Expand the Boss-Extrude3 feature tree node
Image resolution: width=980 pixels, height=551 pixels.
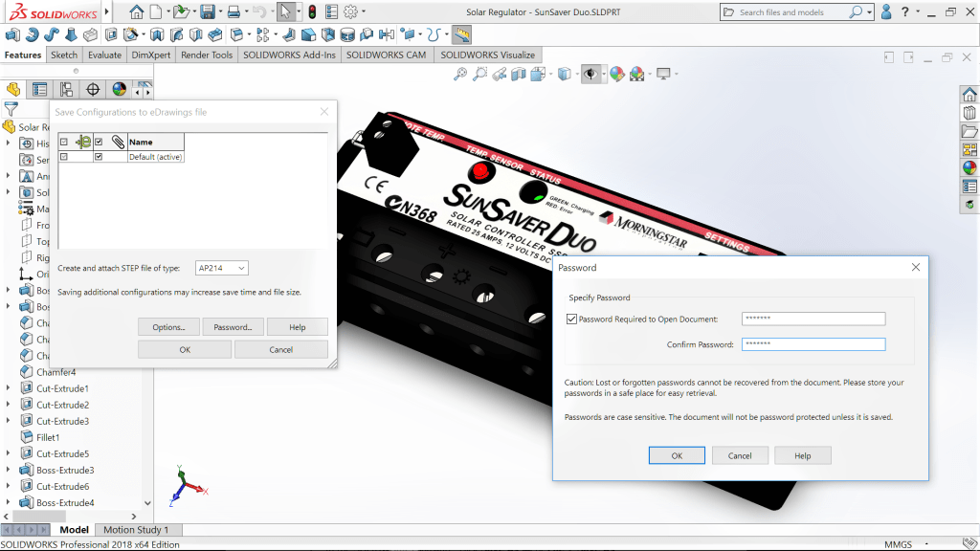[9, 471]
